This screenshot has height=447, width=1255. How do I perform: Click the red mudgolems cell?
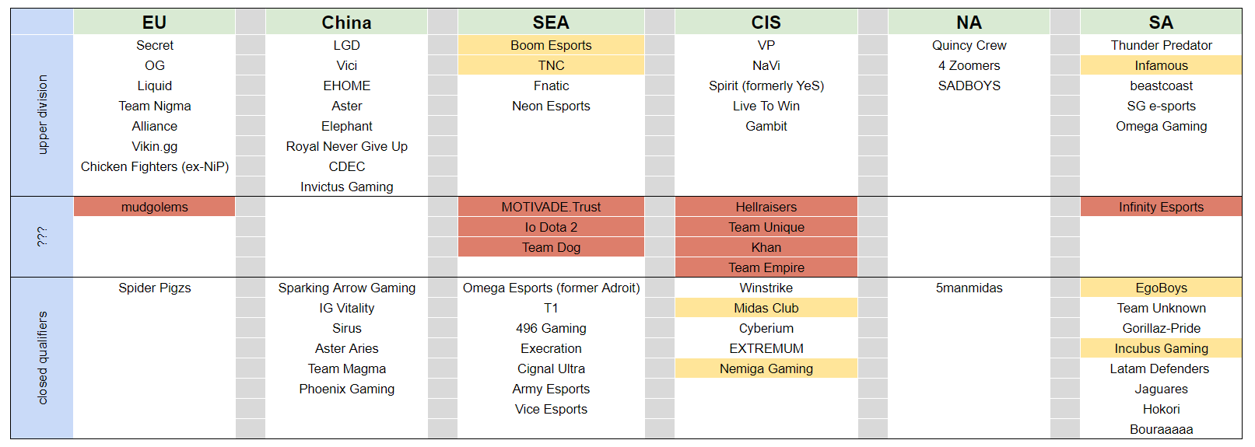(154, 207)
